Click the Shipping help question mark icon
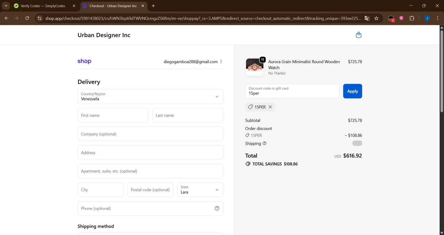Viewport: 444px width, 235px height. pos(265,143)
